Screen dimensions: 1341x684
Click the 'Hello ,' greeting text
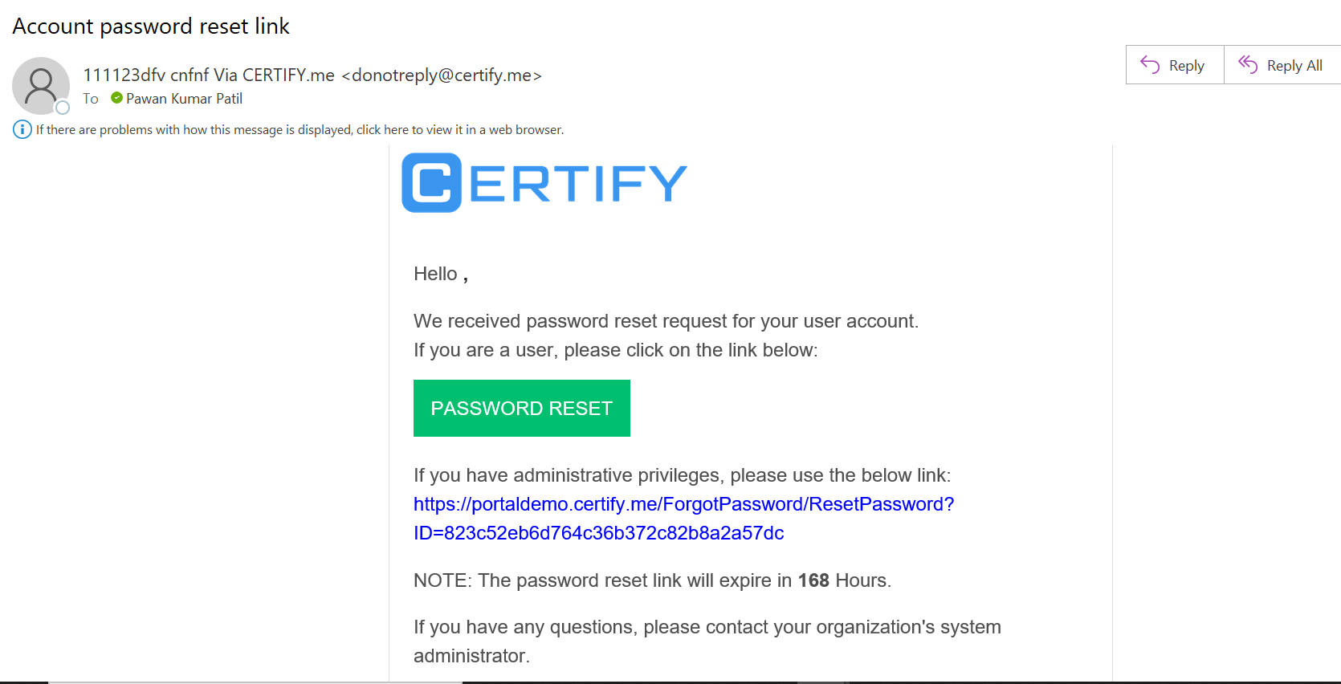[441, 274]
